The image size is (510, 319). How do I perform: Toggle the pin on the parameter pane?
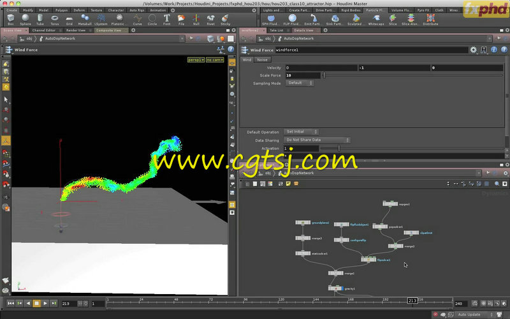click(x=498, y=38)
